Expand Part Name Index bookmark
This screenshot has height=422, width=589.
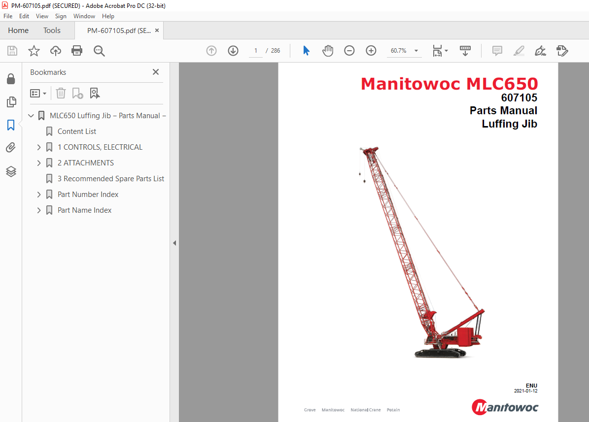(38, 210)
